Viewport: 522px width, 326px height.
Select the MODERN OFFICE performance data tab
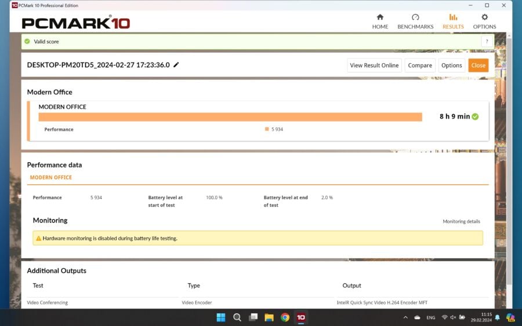(51, 177)
